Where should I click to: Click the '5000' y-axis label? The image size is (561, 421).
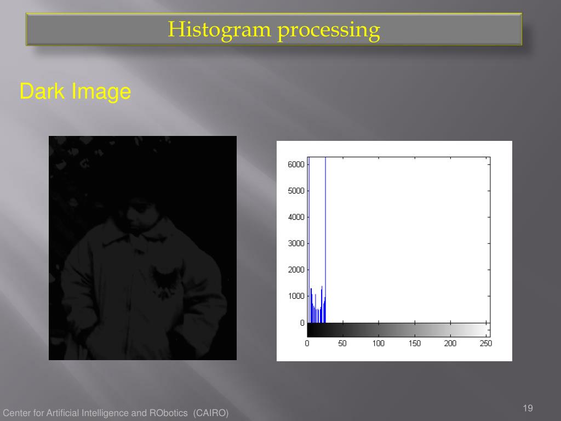[296, 191]
